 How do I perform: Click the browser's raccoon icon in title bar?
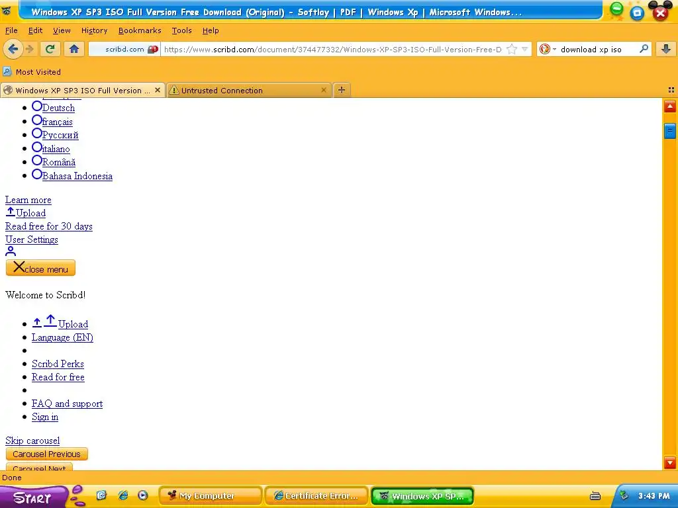(7, 11)
